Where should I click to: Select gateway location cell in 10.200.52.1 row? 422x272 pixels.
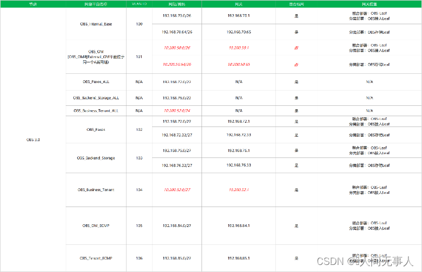point(369,190)
